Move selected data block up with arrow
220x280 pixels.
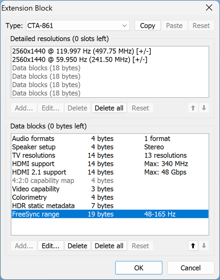pos(193,246)
